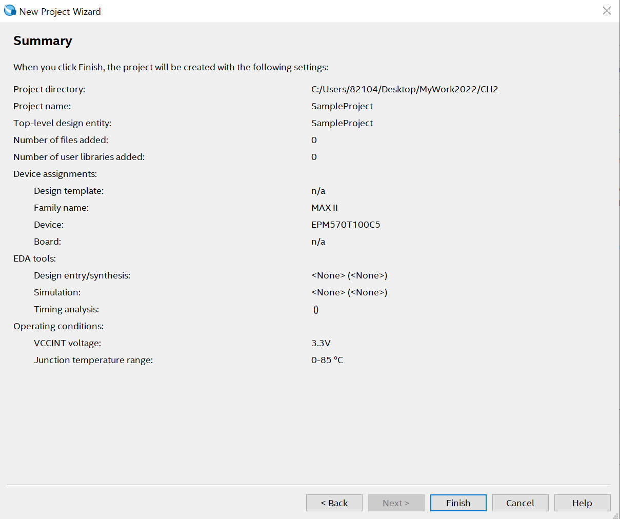Viewport: 620px width, 519px height.
Task: Click the Quartus icon in title bar
Action: (x=10, y=11)
